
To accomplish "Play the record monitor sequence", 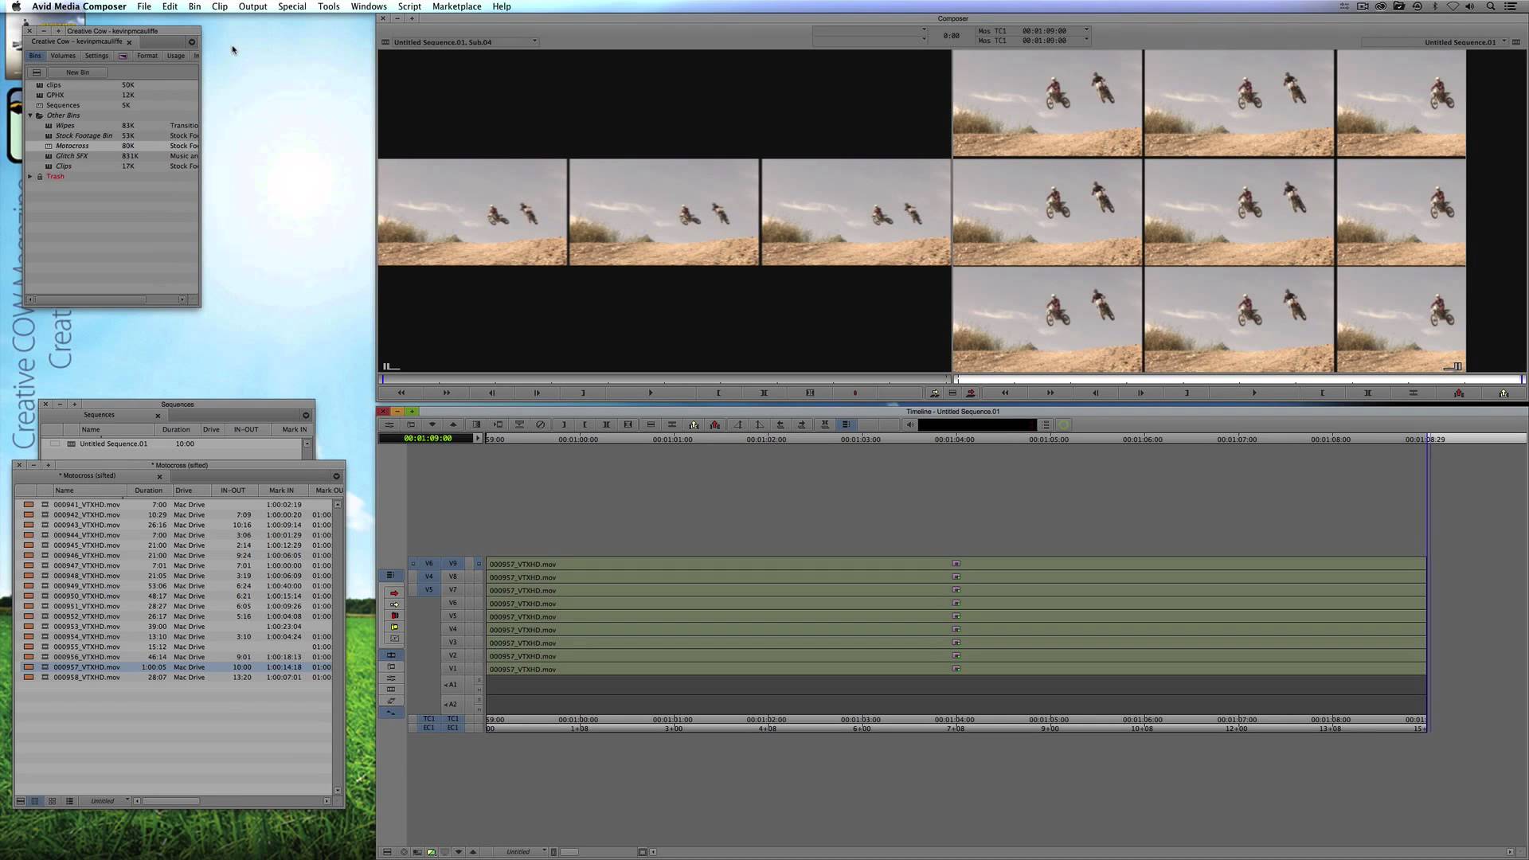I will pyautogui.click(x=1254, y=393).
